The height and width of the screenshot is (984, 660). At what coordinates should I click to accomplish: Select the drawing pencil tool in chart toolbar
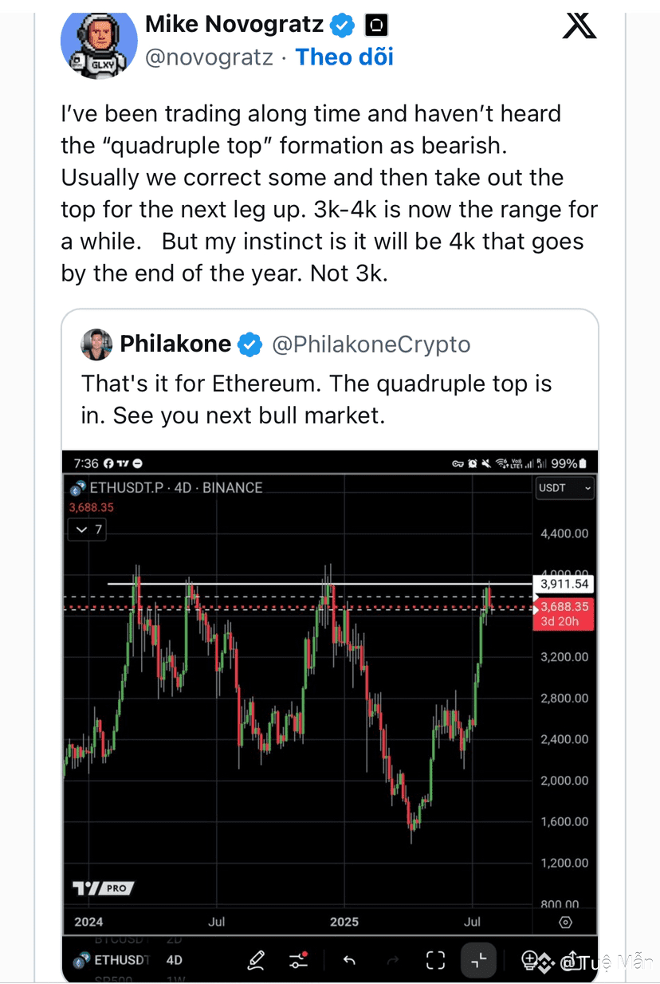pyautogui.click(x=256, y=959)
